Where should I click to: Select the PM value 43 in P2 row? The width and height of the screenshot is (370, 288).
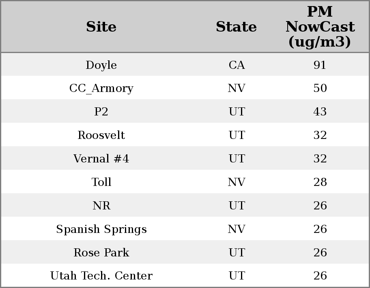pyautogui.click(x=320, y=112)
